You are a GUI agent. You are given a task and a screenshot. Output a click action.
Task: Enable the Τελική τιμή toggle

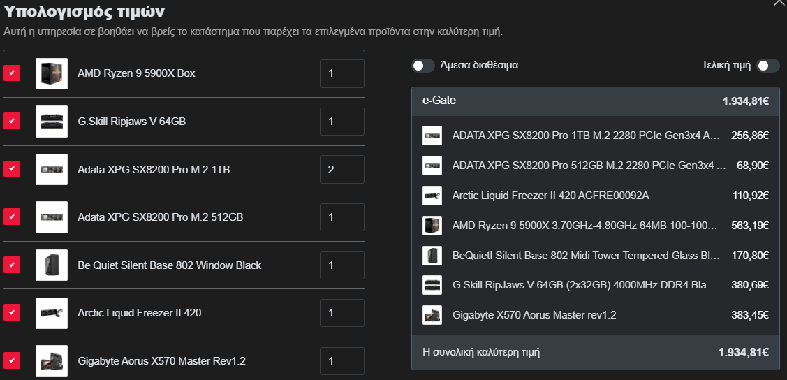click(x=768, y=65)
